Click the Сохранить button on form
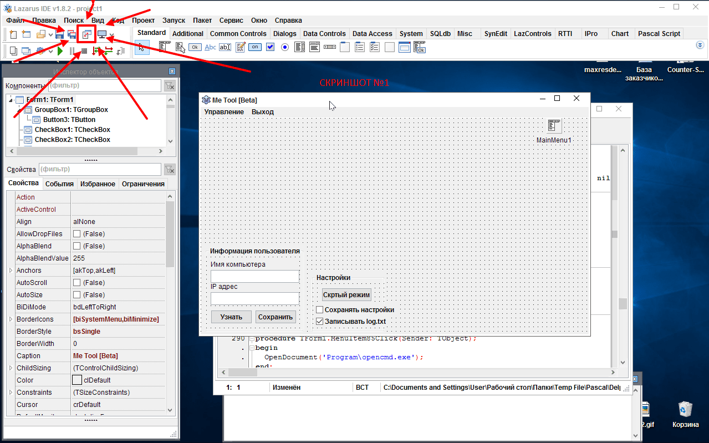 [x=276, y=317]
